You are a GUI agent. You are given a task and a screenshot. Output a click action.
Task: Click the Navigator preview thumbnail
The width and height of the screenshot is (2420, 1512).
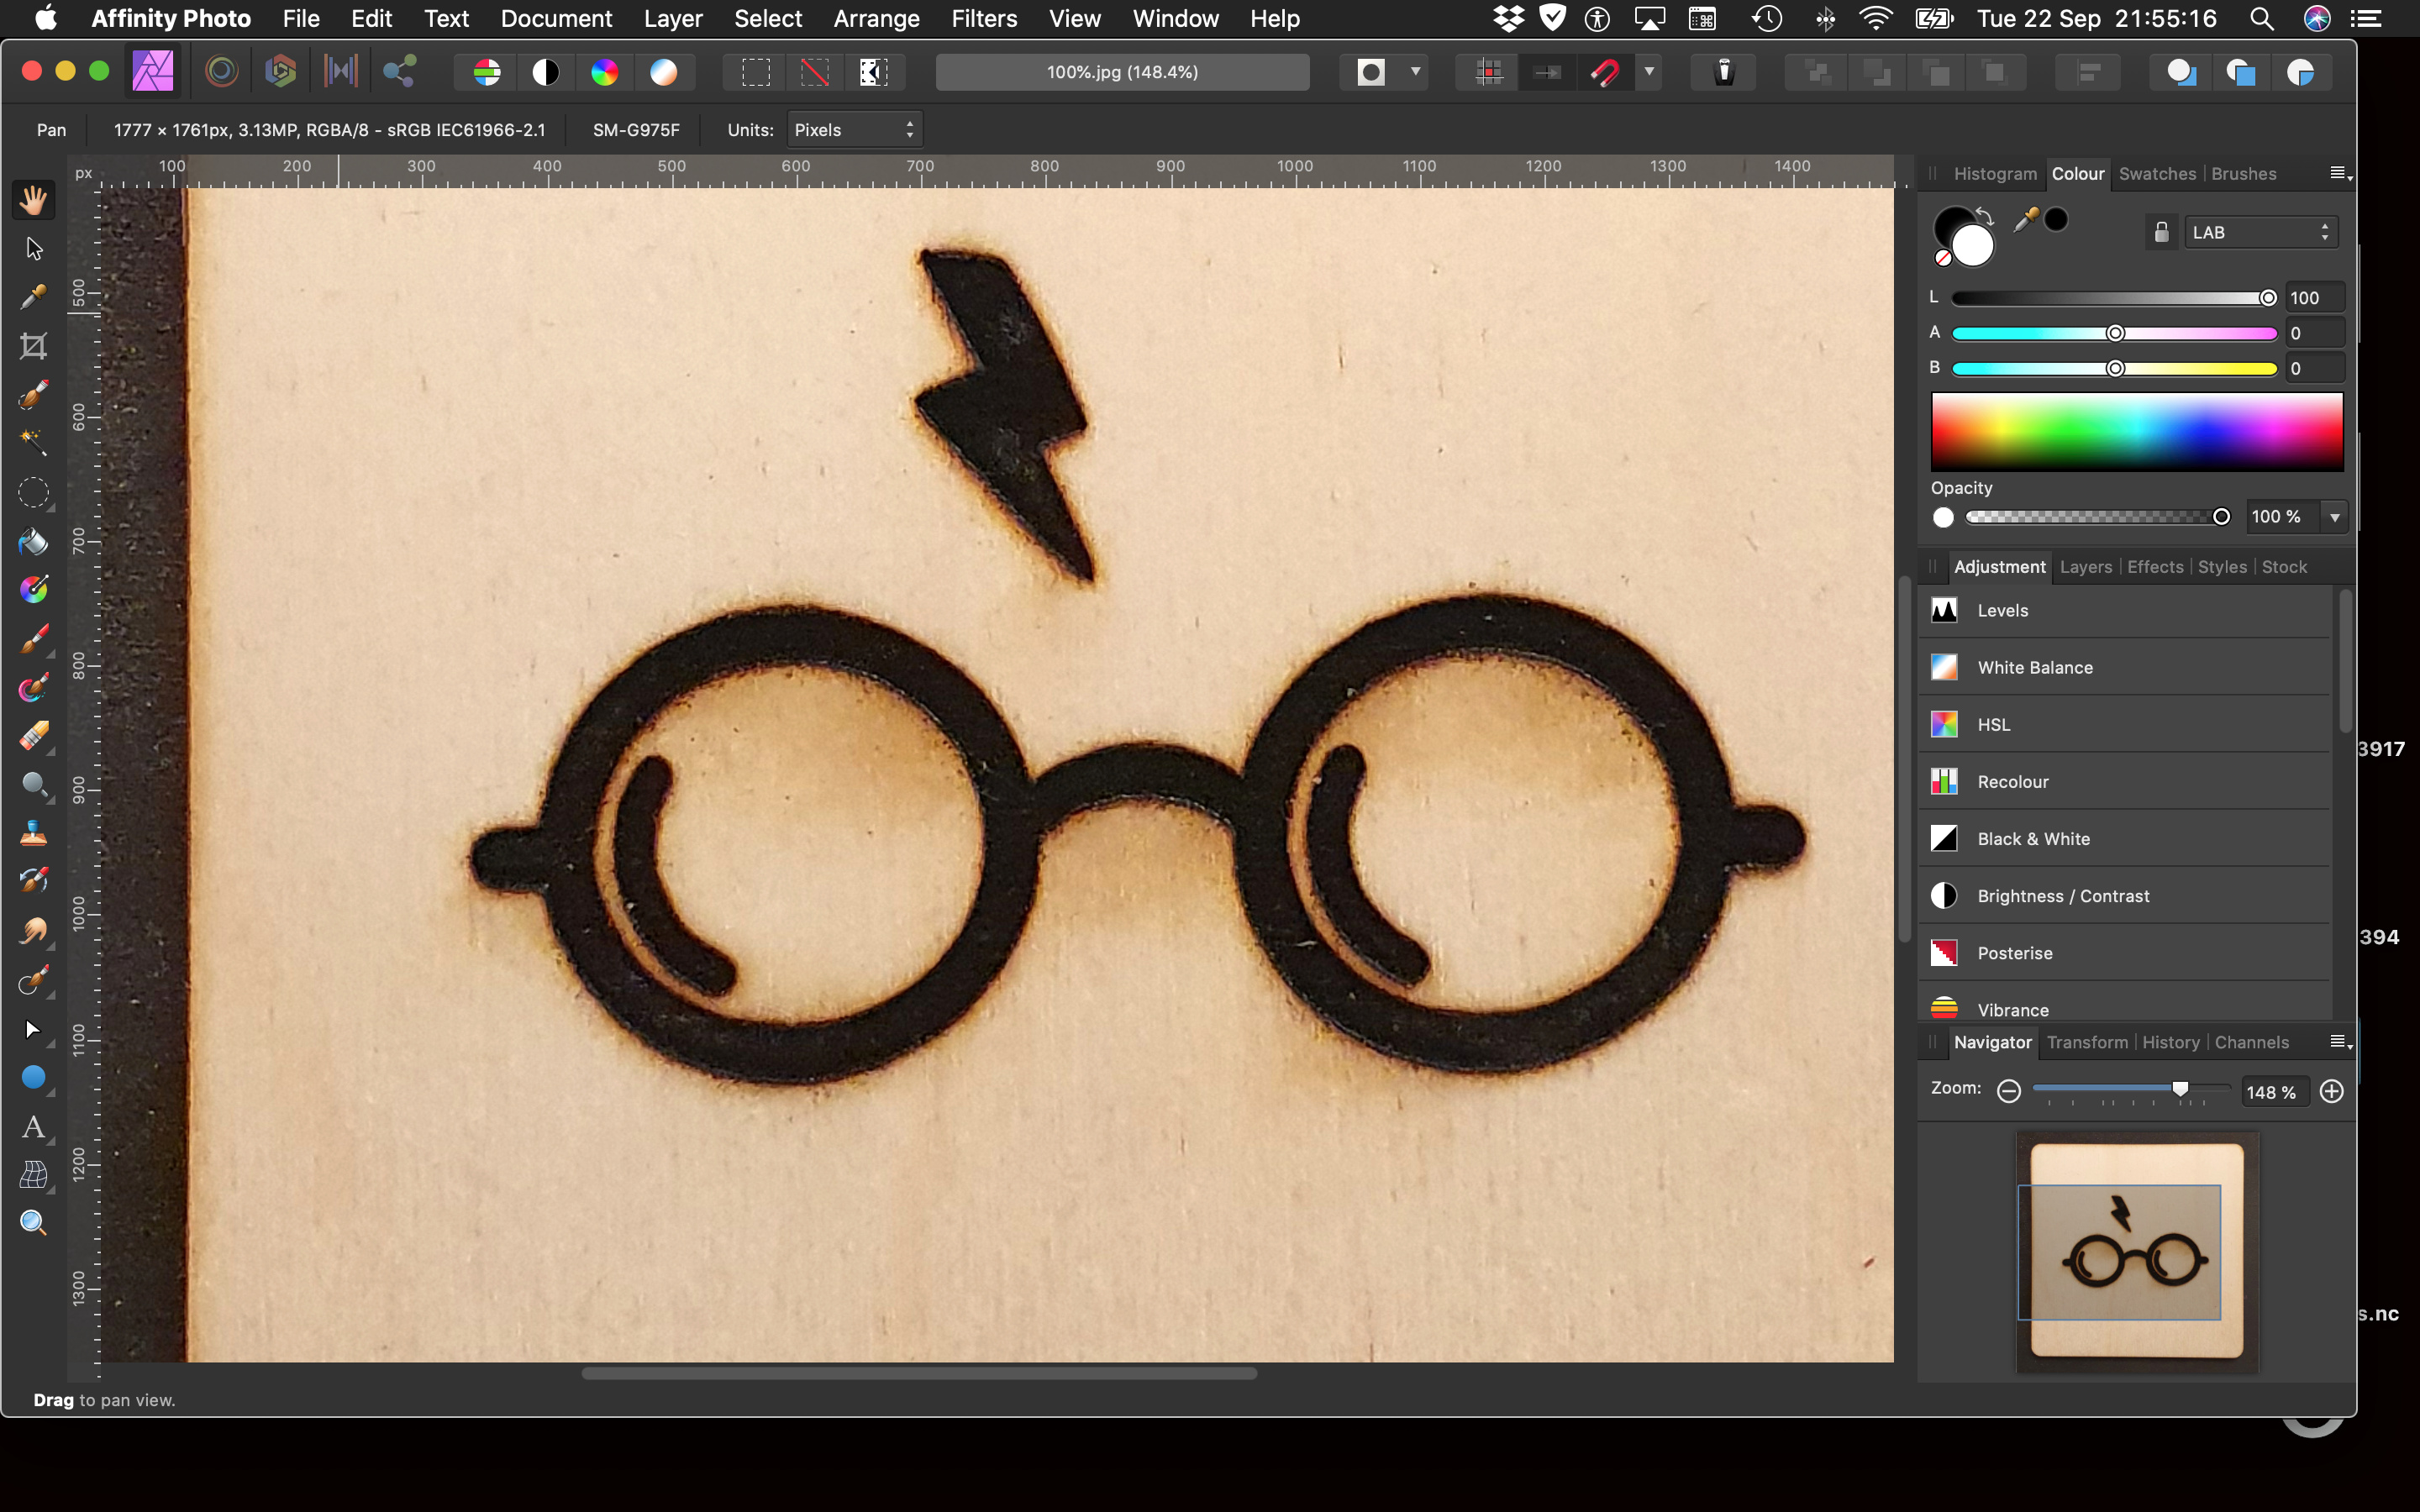2136,1251
